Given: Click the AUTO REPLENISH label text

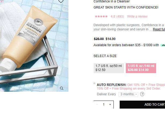Looking at the screenshot, I should (x=111, y=85).
